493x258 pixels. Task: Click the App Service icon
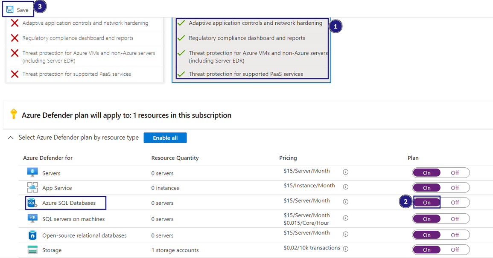pos(32,187)
